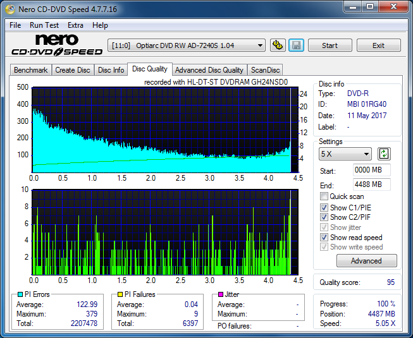The image size is (413, 338).
Task: Click the recorded with HL-DT-ST caption
Action: [216, 82]
